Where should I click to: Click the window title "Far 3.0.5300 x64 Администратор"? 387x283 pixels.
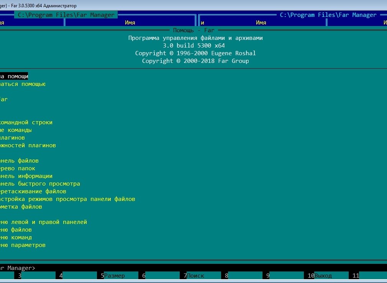click(44, 5)
